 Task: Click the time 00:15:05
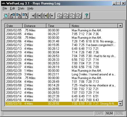tap(53, 45)
